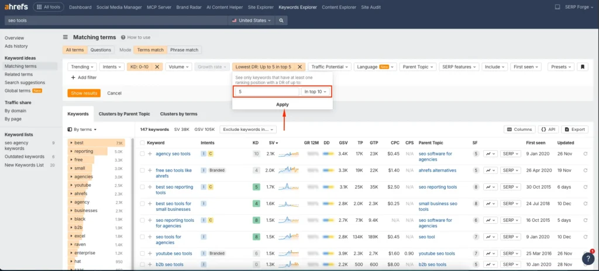599x271 pixels.
Task: Select all keywords with header checkbox
Action: tap(142, 143)
